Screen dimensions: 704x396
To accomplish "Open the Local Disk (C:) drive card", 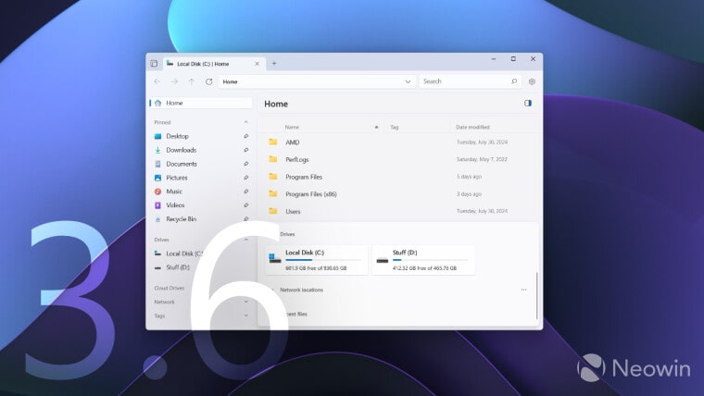I will pyautogui.click(x=317, y=260).
